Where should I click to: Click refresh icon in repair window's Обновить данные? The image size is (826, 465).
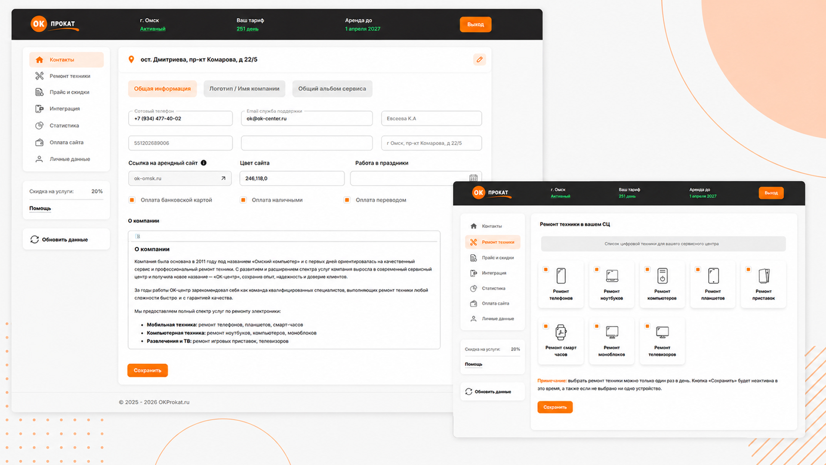(x=468, y=391)
